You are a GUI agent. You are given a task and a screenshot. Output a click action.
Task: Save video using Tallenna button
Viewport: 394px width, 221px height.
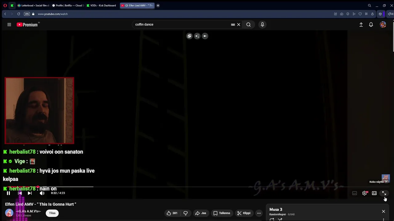point(222,213)
